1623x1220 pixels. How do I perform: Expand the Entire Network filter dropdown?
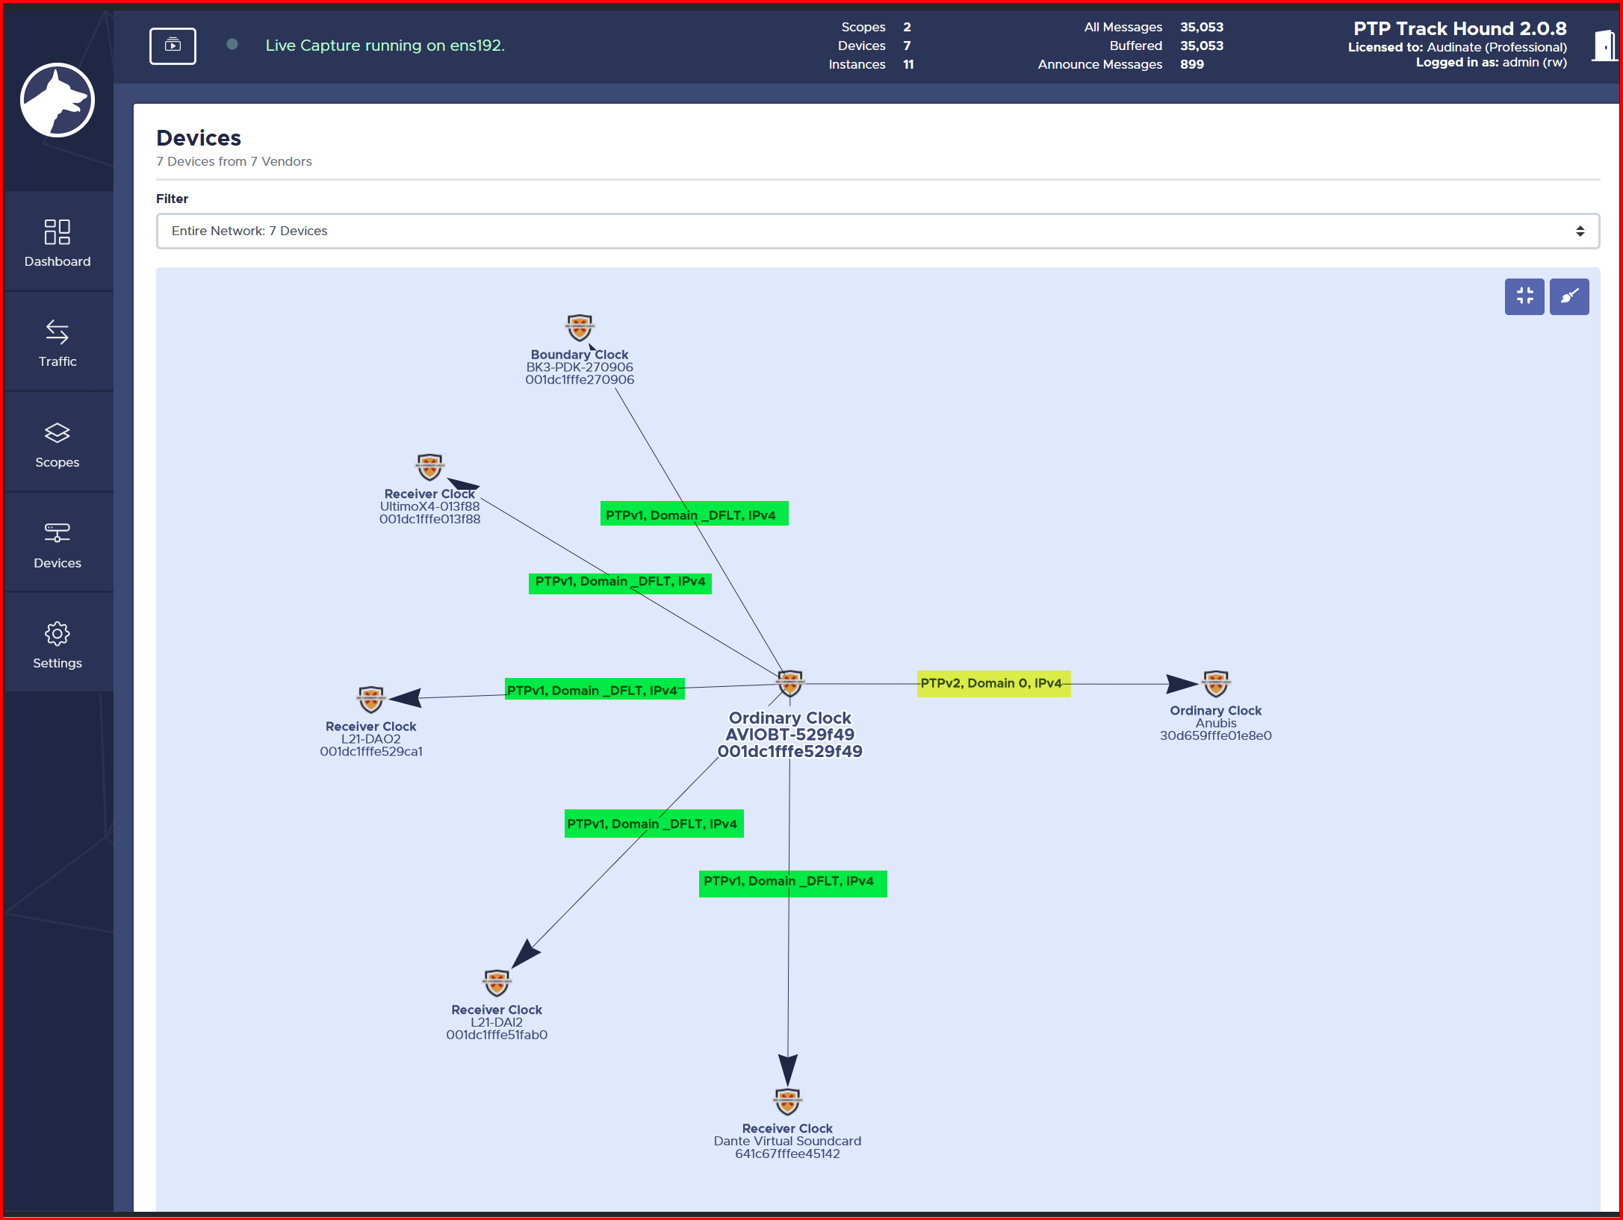(878, 231)
